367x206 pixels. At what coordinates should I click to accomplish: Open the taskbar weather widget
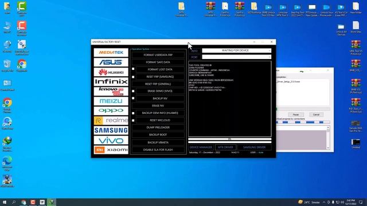[x=309, y=202]
